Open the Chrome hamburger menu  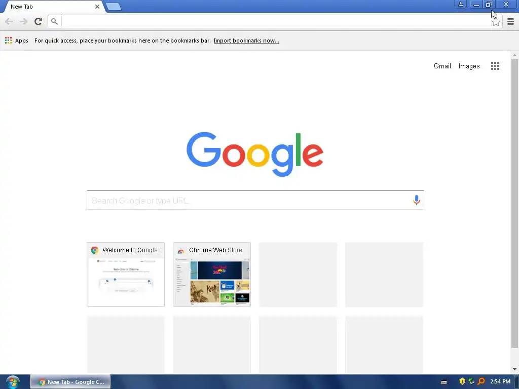coord(510,21)
